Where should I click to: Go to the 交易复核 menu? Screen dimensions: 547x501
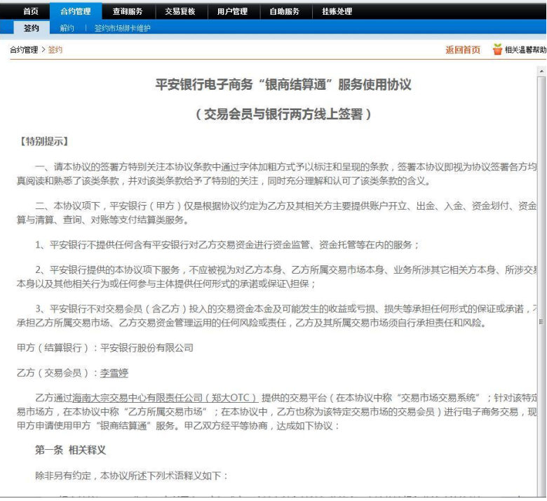coord(180,11)
